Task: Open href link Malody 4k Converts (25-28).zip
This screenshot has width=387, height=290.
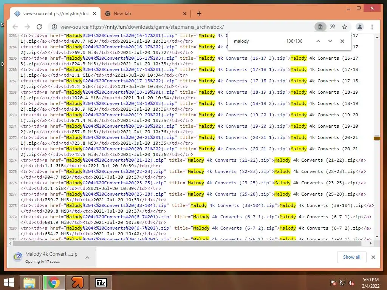Action: tap(115, 194)
